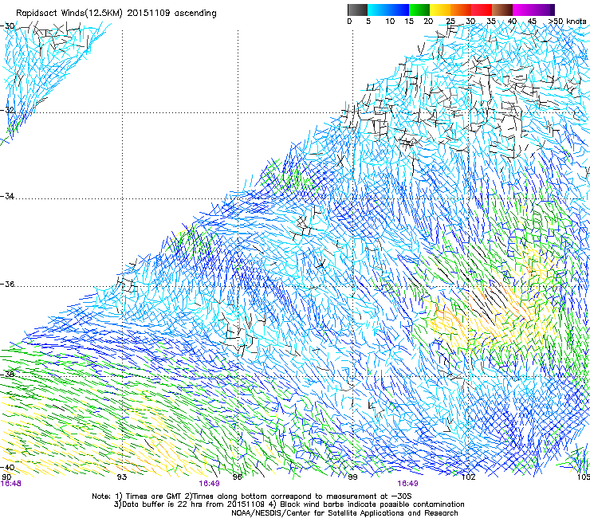590x518 pixels.
Task: Click the NOAA/NESDIS credit line
Action: (x=344, y=513)
